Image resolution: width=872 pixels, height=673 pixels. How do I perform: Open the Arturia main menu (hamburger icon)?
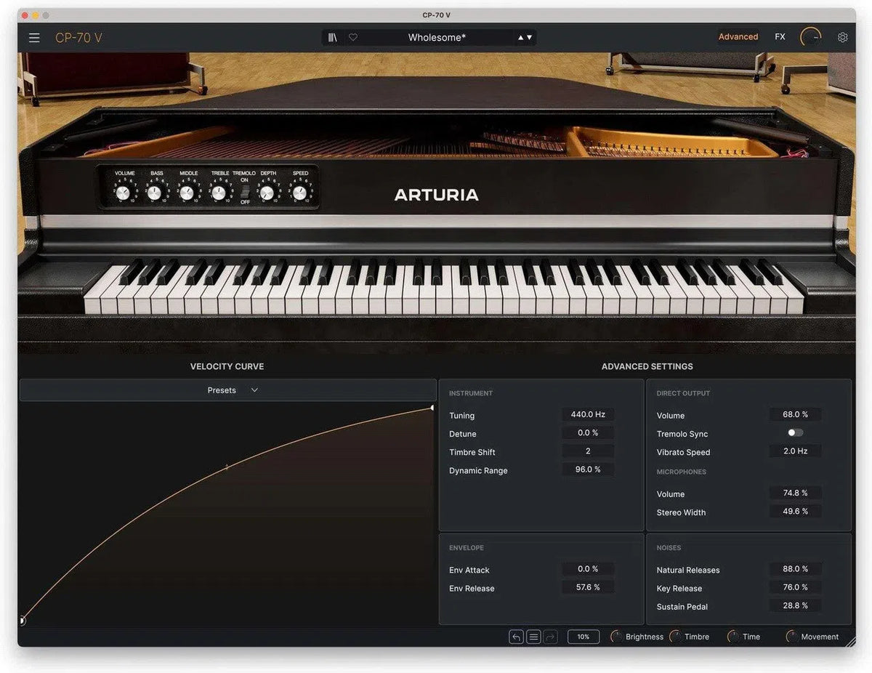pyautogui.click(x=33, y=37)
